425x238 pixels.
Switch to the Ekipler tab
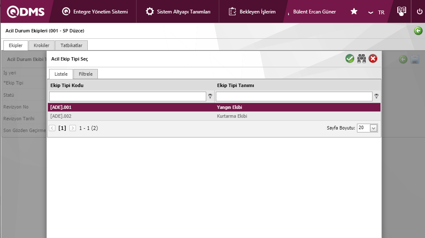click(x=16, y=45)
